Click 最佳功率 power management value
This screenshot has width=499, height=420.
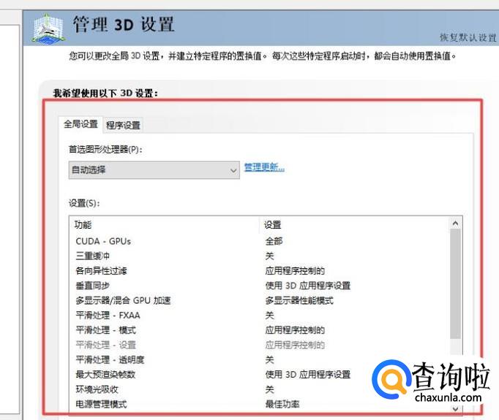coord(282,404)
